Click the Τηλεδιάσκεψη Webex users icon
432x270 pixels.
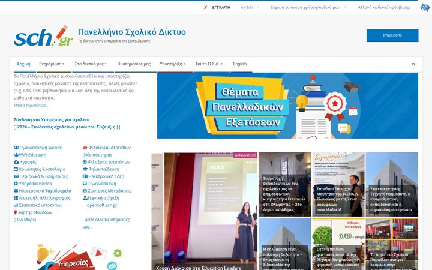point(16,148)
